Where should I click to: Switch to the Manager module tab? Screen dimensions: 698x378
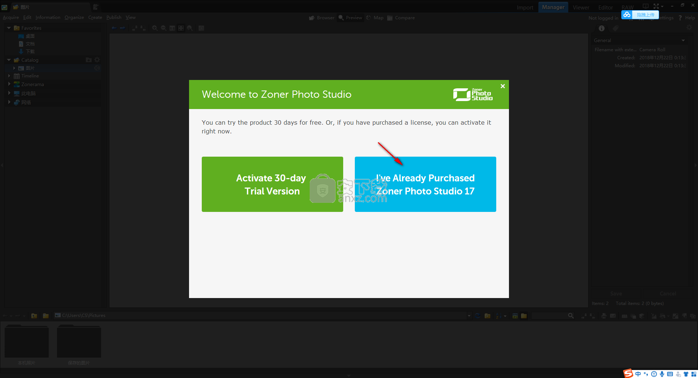click(x=553, y=7)
